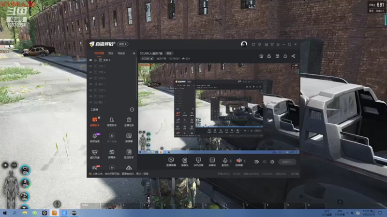Toggle the lock icon on layer 文本 6

95,60
